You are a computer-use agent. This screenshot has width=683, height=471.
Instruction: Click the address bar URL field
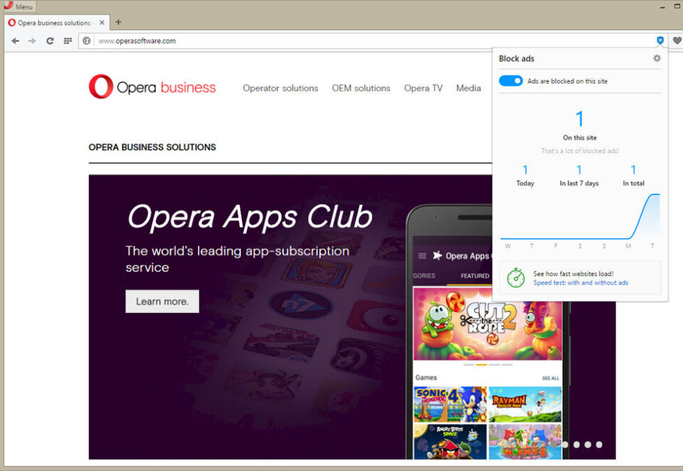tap(356, 41)
